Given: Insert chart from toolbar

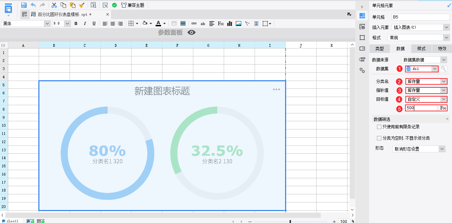Looking at the screenshot, I should pos(230,24).
